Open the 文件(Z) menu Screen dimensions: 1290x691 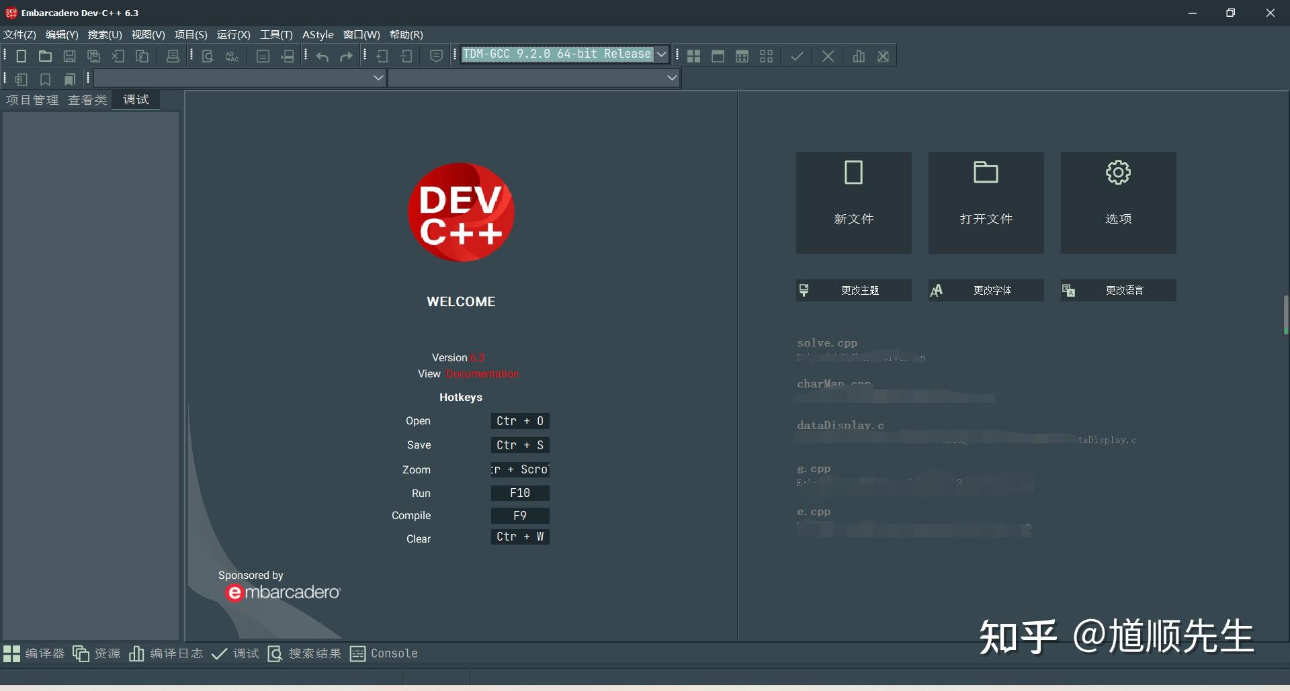[x=19, y=35]
